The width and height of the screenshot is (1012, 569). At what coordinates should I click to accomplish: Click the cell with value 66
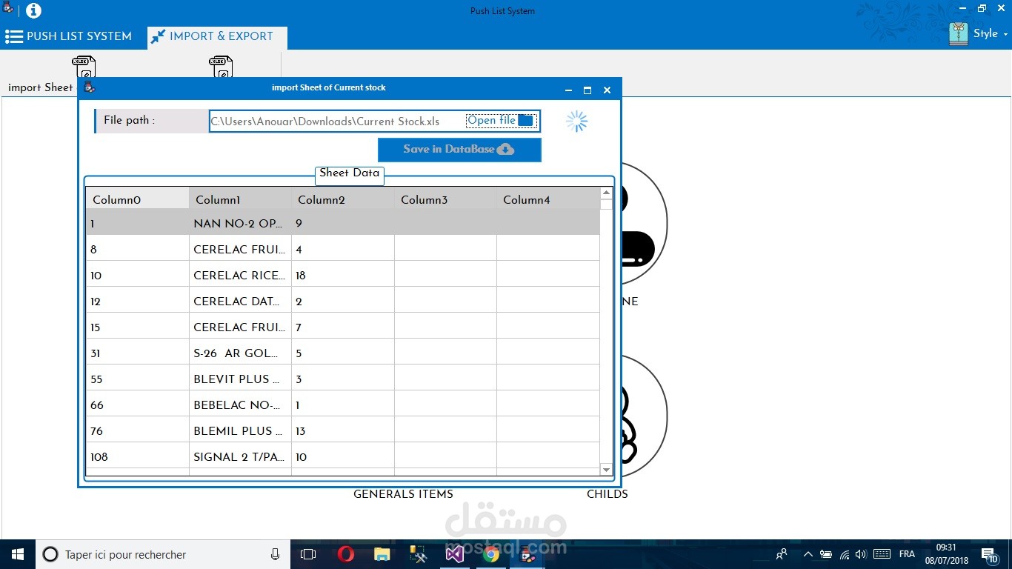pyautogui.click(x=138, y=405)
